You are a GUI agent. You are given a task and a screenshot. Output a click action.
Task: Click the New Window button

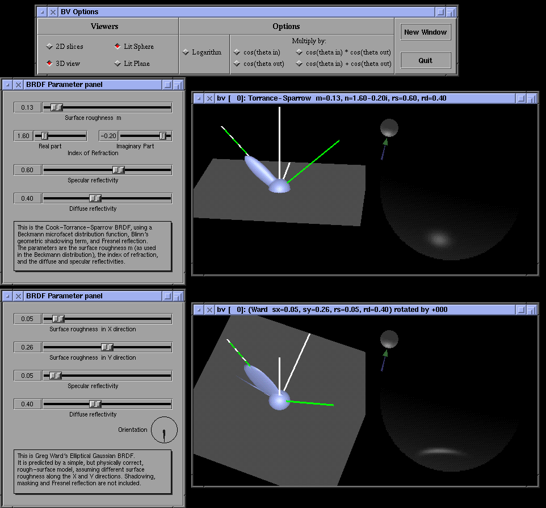pyautogui.click(x=425, y=32)
